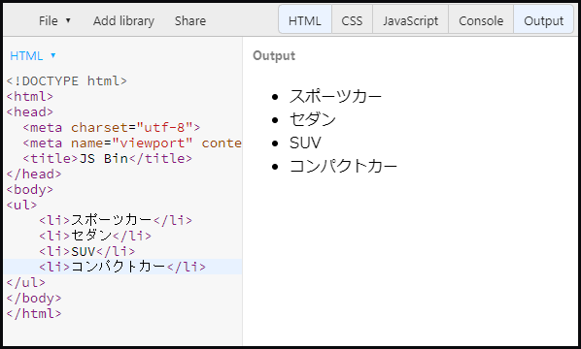Open the File menu

click(x=54, y=20)
